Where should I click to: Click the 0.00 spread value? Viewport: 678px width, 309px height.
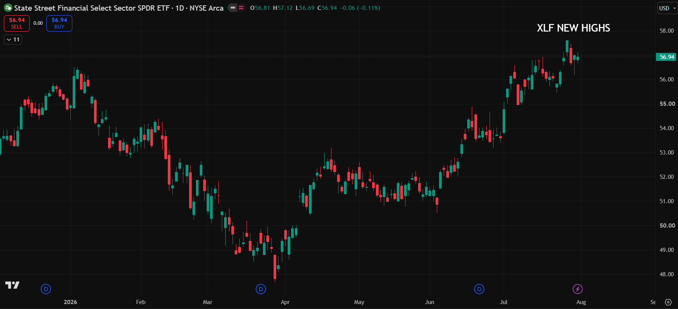(38, 23)
